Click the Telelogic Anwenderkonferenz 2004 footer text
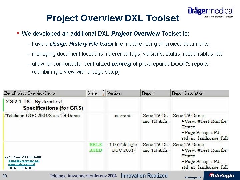This screenshot has height=180, width=240. pos(83,176)
